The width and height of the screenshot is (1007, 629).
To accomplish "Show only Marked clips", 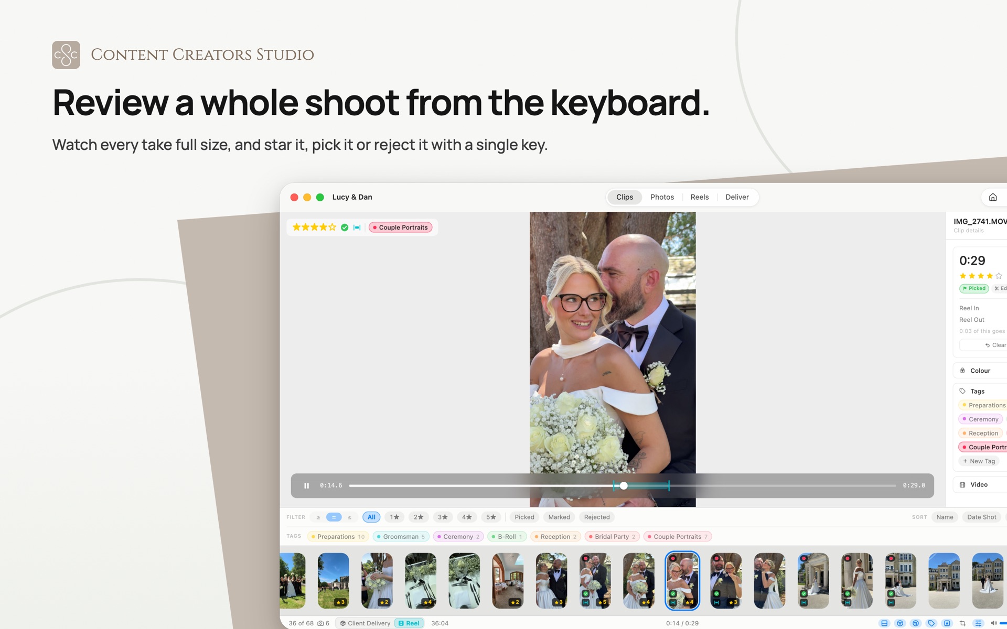I will point(559,517).
